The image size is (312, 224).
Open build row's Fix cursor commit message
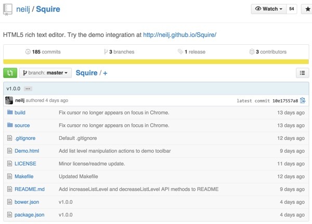point(114,113)
